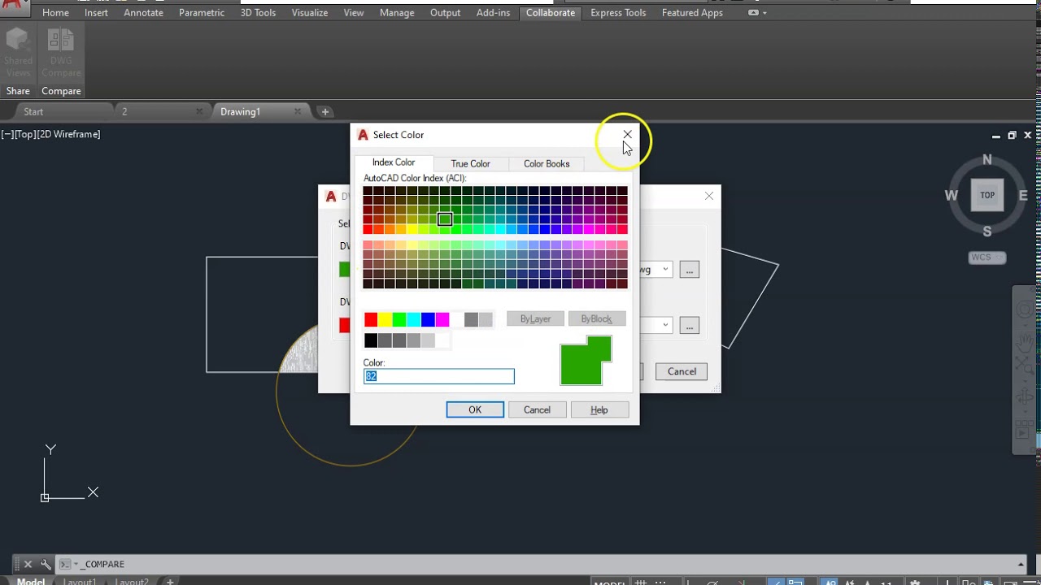
Task: Open the Home ribbon tab
Action: [x=55, y=13]
